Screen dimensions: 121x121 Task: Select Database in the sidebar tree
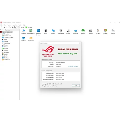6,58
